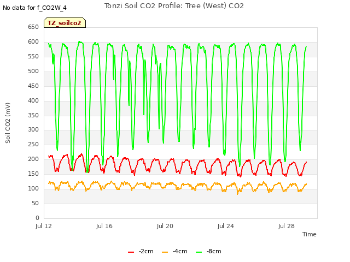Click the 250 y-axis tick label

click(33, 144)
